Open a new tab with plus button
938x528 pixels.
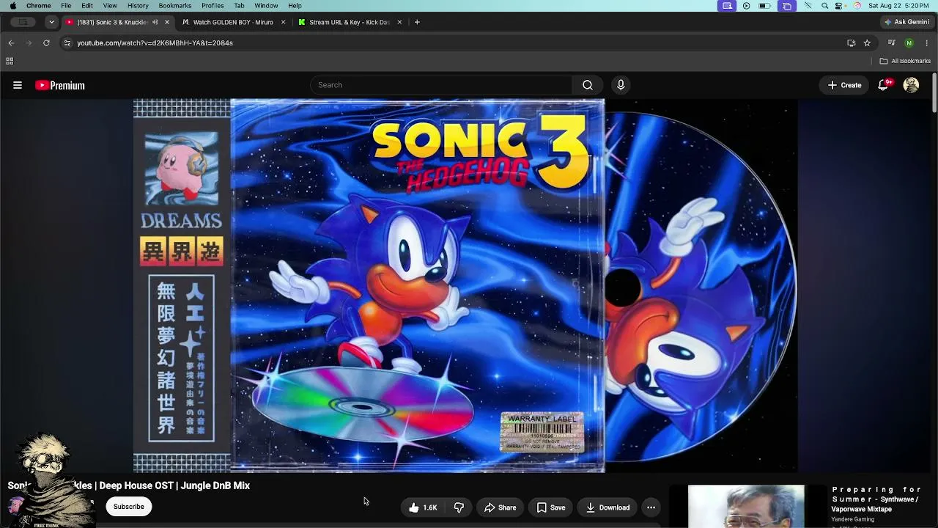[x=417, y=22]
